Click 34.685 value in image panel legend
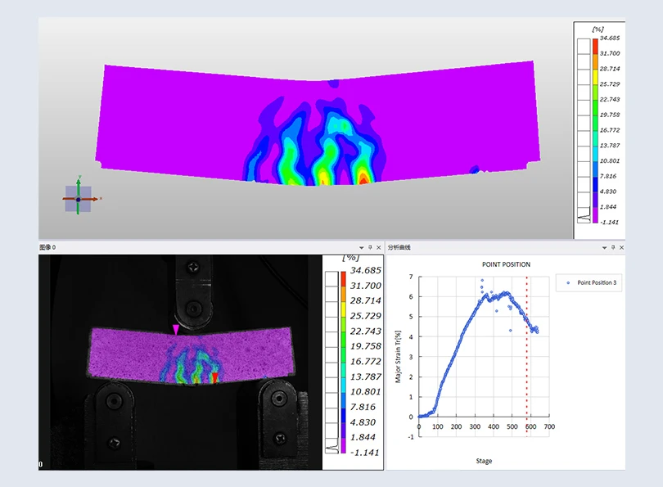663x487 pixels. (366, 271)
